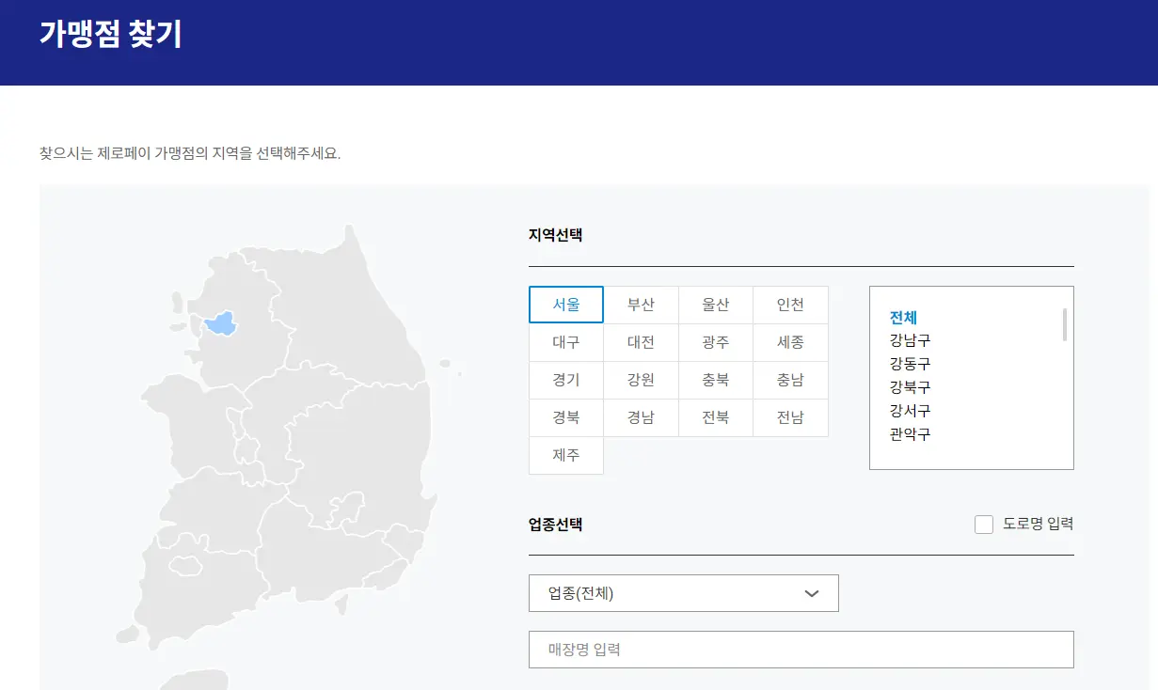The width and height of the screenshot is (1158, 690).
Task: Choose the 전북 region
Action: [x=716, y=417]
